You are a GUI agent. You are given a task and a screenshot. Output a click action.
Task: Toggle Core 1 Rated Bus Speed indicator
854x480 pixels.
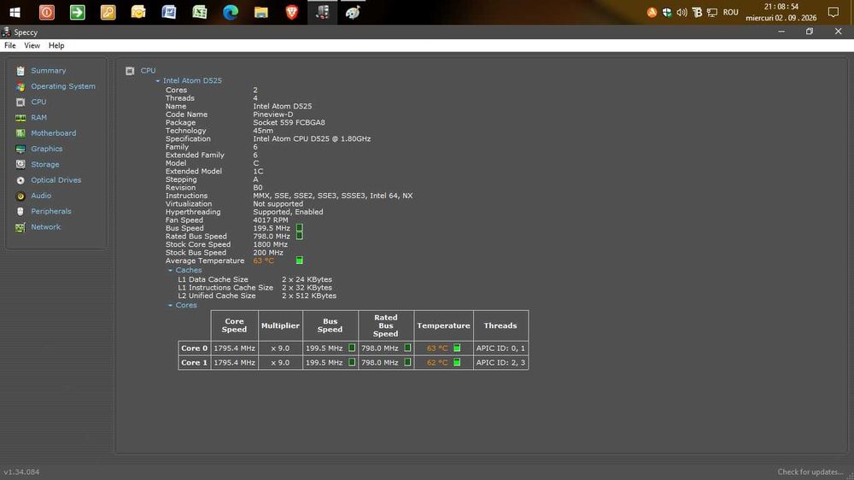point(407,362)
